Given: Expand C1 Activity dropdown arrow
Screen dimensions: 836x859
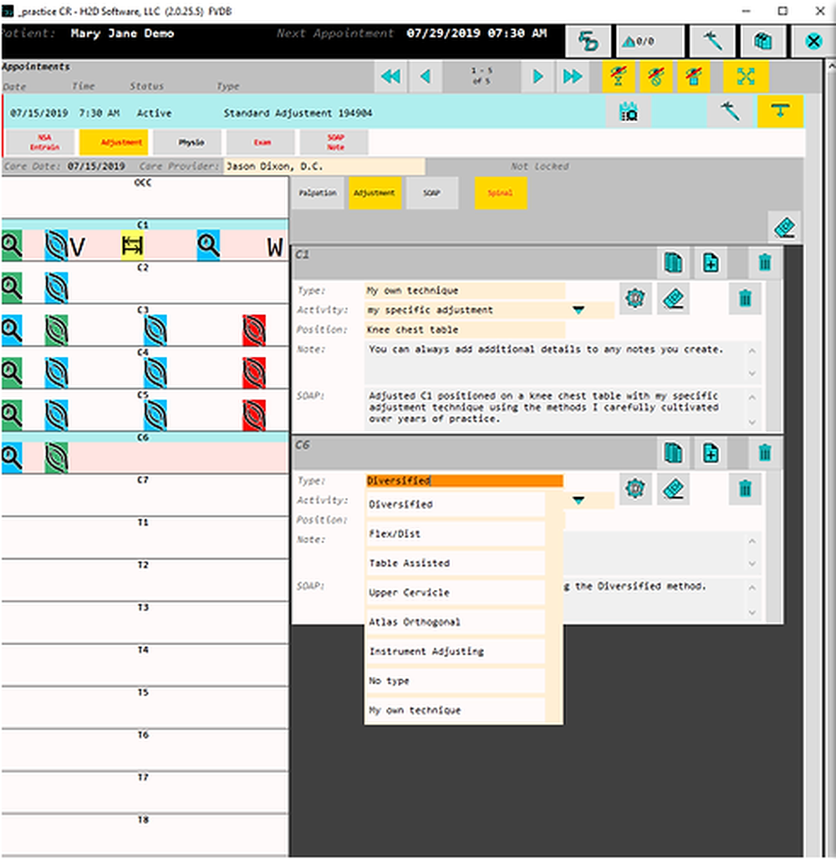Looking at the screenshot, I should coord(578,310).
